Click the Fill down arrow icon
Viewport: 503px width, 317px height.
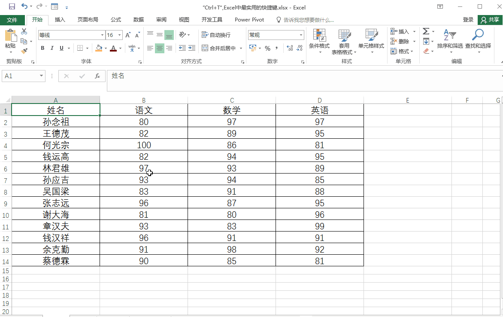(x=426, y=41)
